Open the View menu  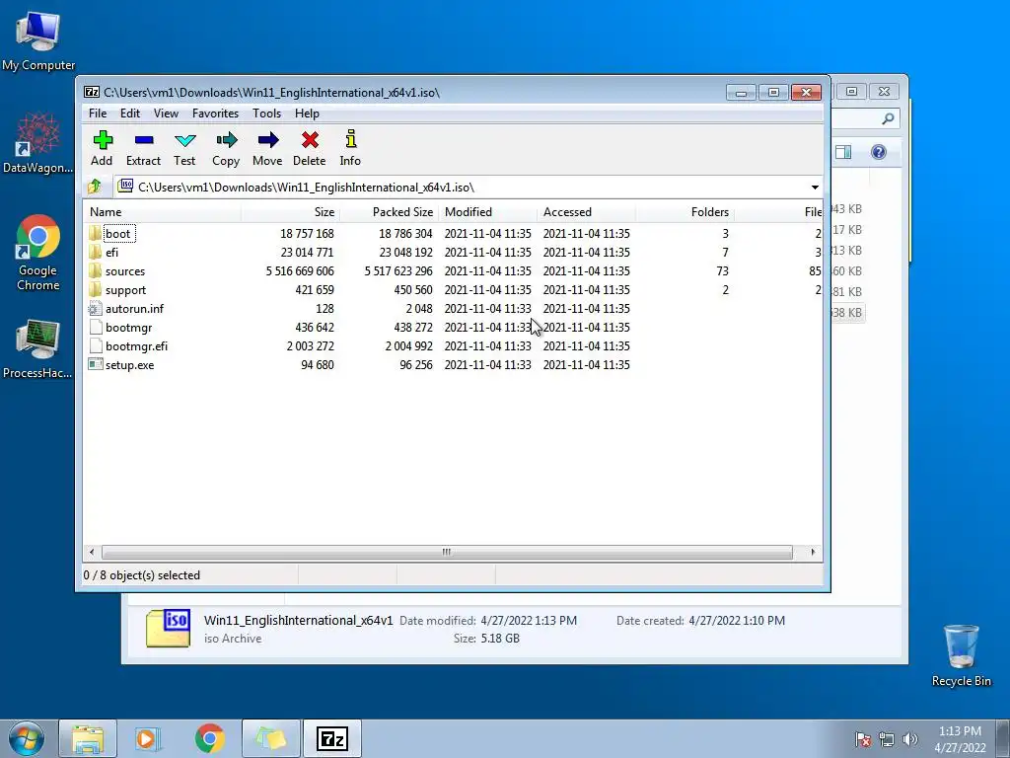pos(166,114)
